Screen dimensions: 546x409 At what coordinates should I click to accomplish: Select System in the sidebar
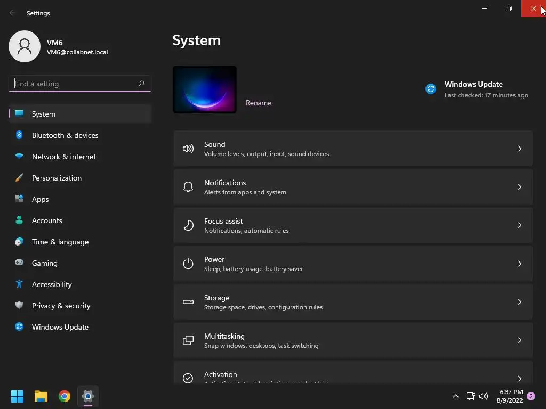tap(80, 114)
